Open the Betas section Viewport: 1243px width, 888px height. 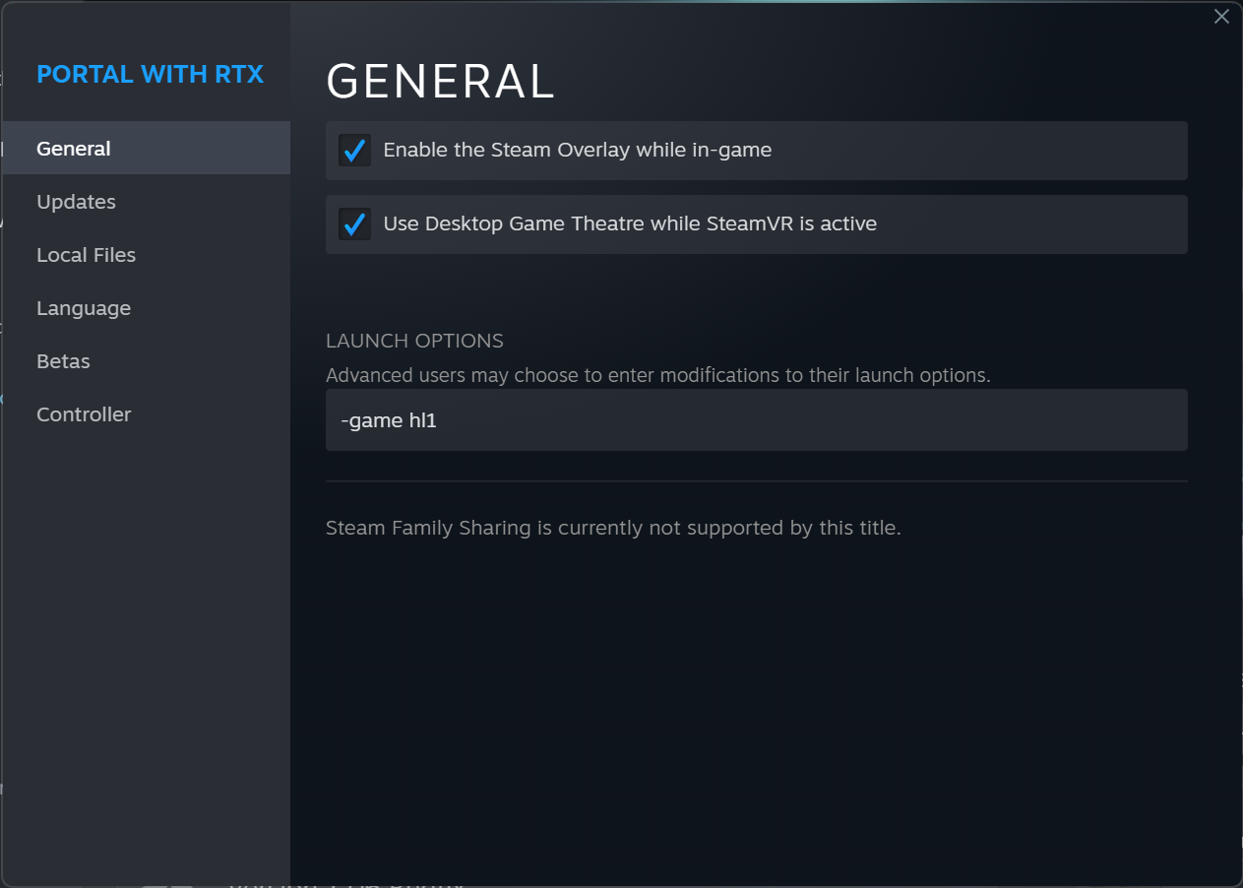(63, 361)
